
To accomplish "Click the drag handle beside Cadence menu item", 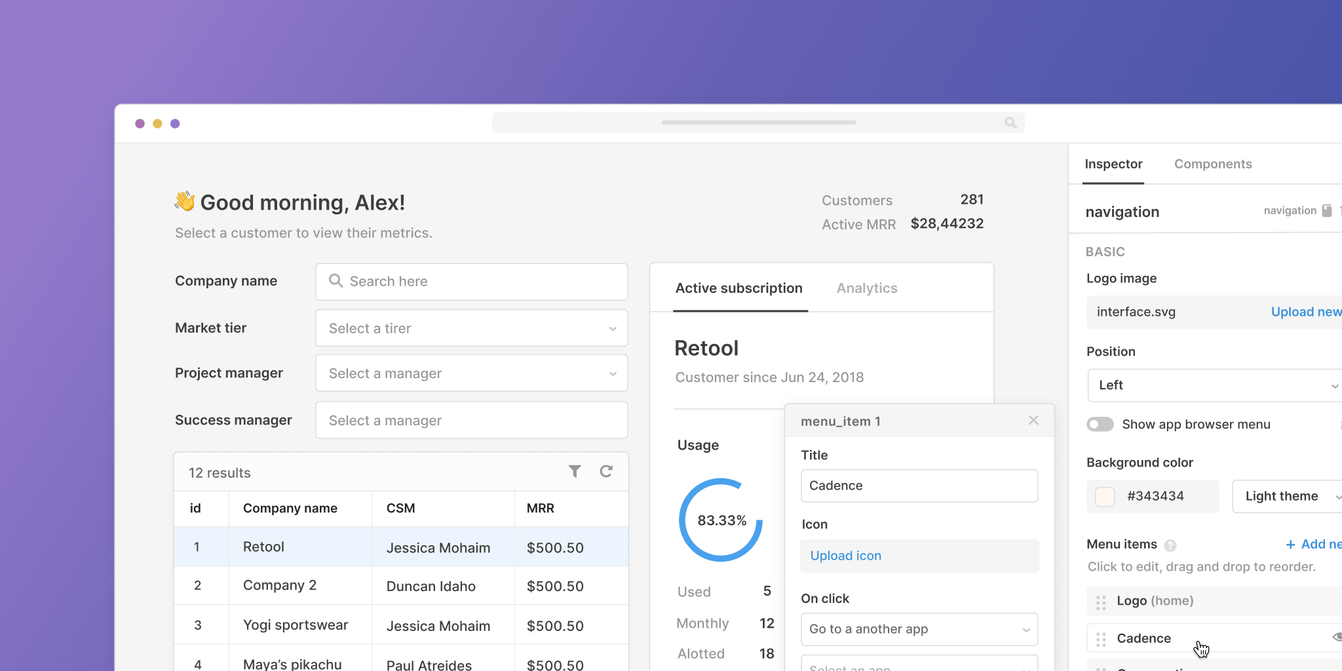I will click(1101, 639).
